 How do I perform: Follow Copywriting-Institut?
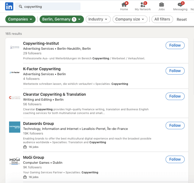tap(175, 45)
